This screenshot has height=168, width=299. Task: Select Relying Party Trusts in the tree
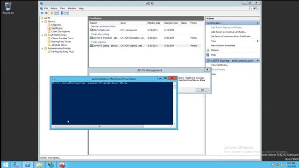pyautogui.click(x=61, y=42)
